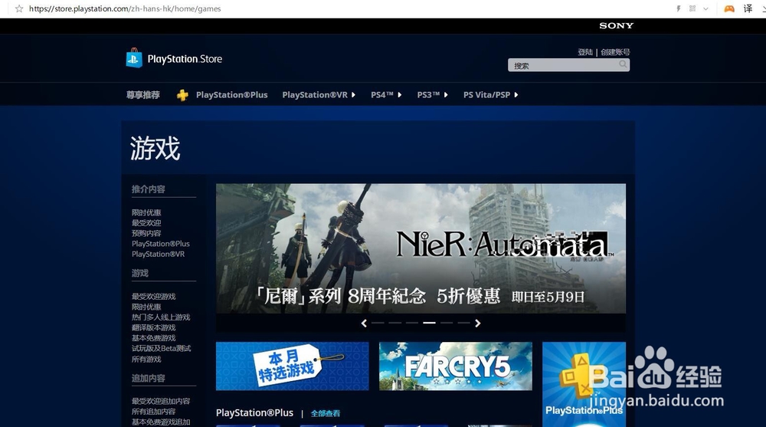Click the lightning bolt icon in address bar
Viewport: 766px width, 427px height.
(x=679, y=8)
